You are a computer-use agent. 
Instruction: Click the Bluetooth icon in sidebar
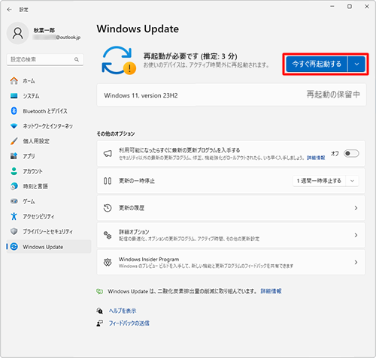14,111
